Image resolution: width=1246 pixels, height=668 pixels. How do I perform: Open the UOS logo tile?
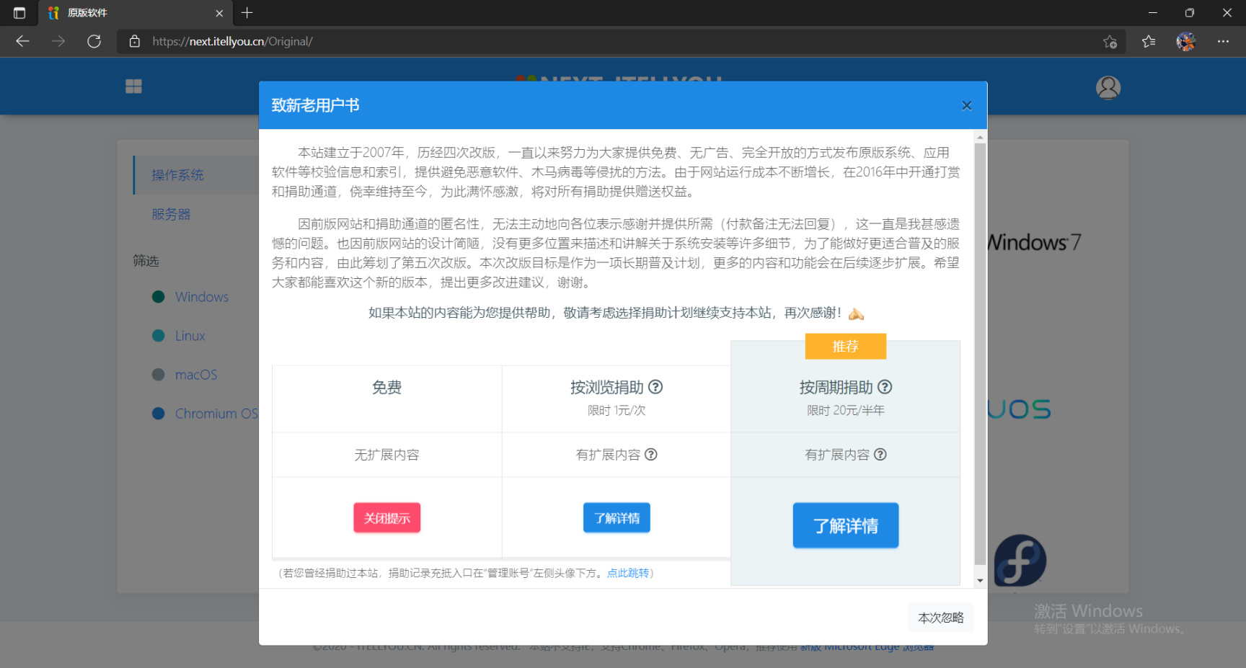[1020, 409]
